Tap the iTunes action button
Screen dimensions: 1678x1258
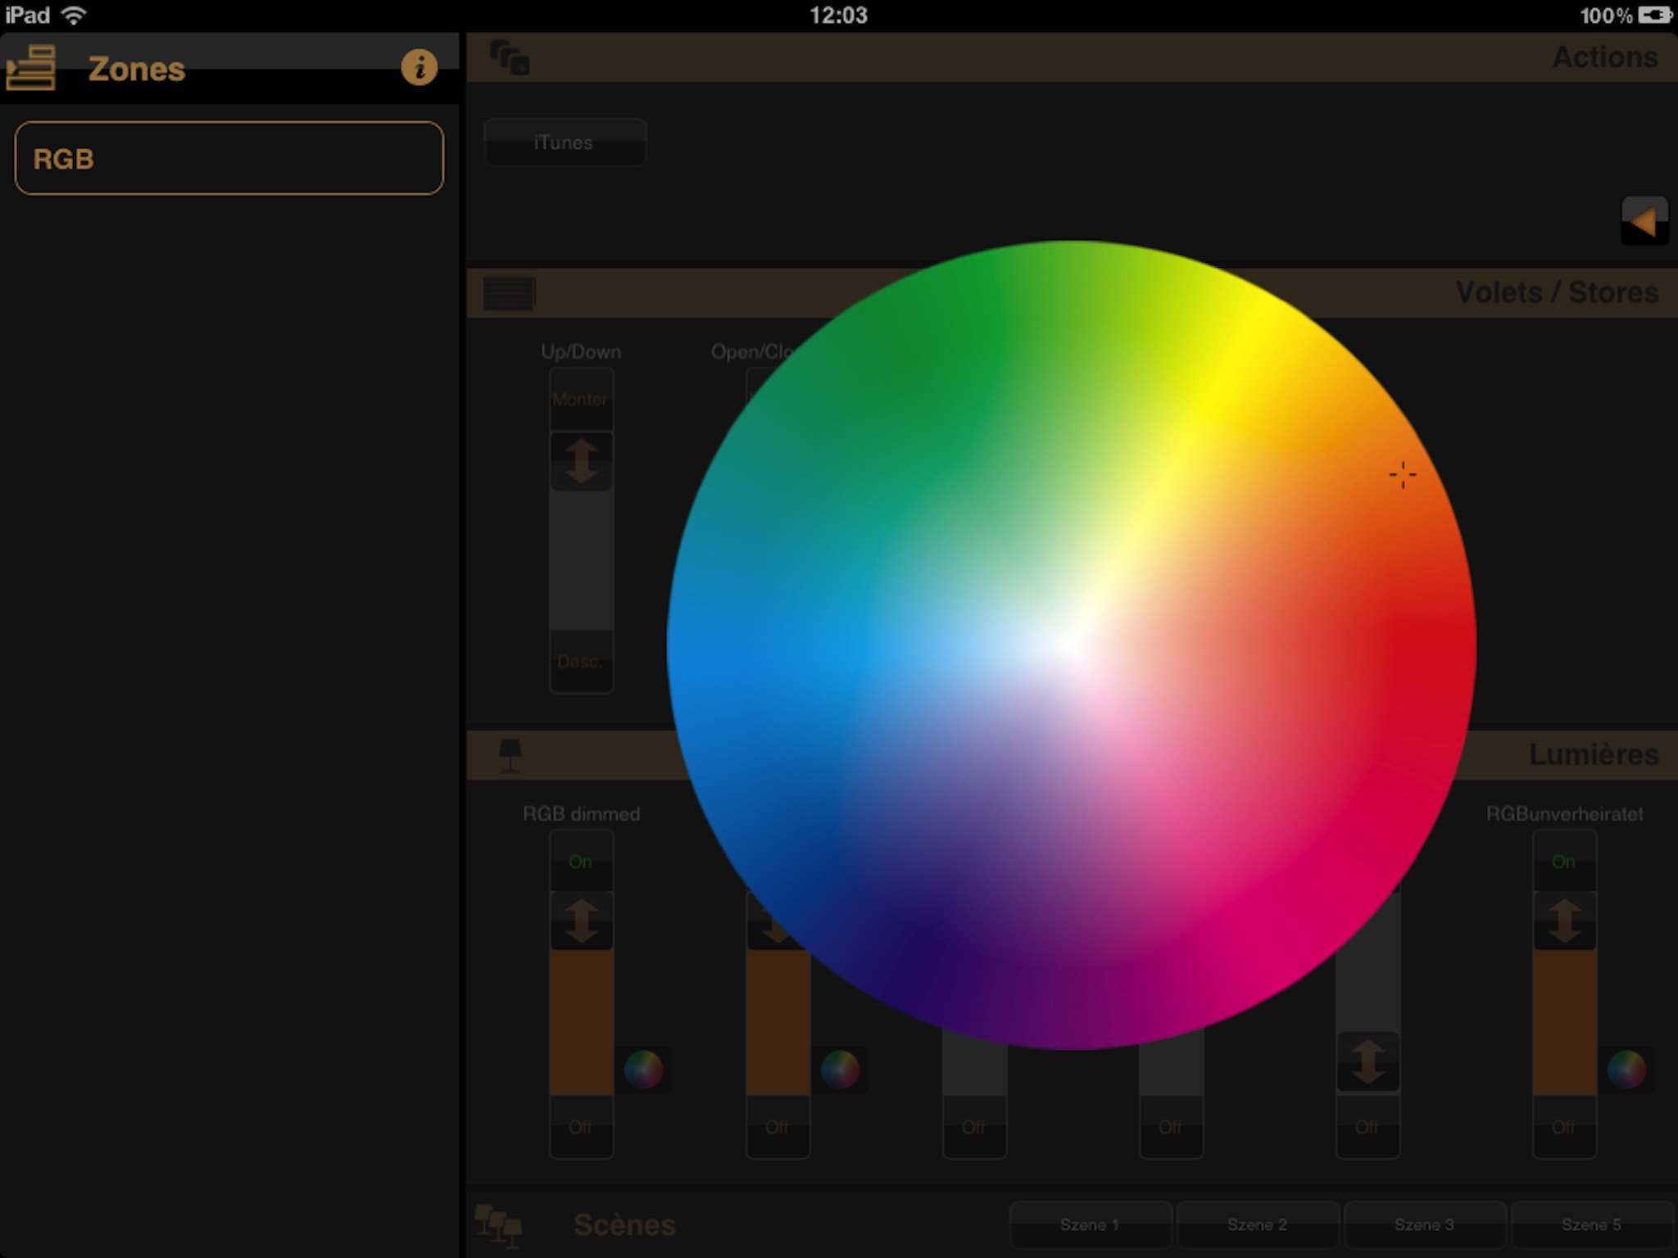(565, 143)
